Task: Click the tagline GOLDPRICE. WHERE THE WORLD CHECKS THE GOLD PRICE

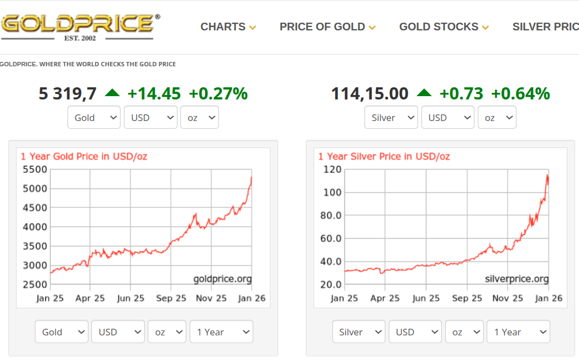Action: (88, 64)
